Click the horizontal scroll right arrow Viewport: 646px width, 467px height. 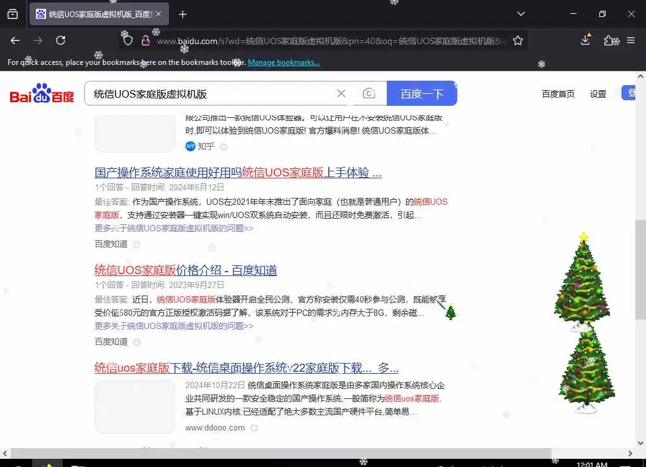tap(630, 453)
